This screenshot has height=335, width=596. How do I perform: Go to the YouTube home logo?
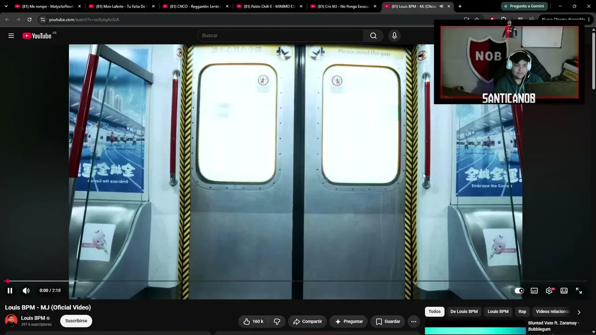[x=37, y=36]
